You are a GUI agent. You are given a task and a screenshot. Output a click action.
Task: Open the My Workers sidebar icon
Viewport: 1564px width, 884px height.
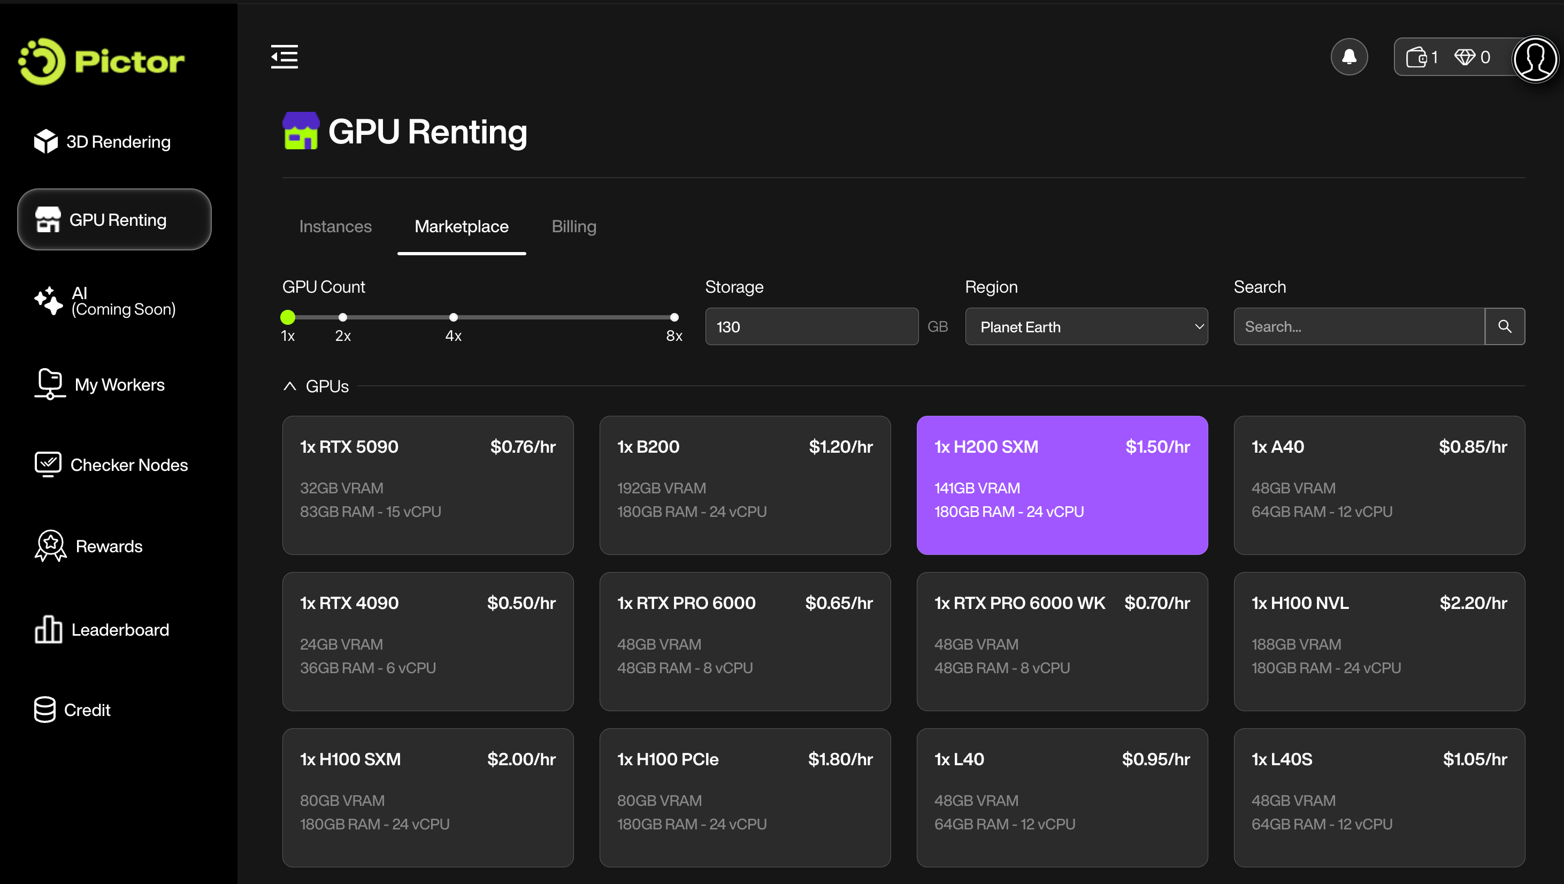[49, 384]
